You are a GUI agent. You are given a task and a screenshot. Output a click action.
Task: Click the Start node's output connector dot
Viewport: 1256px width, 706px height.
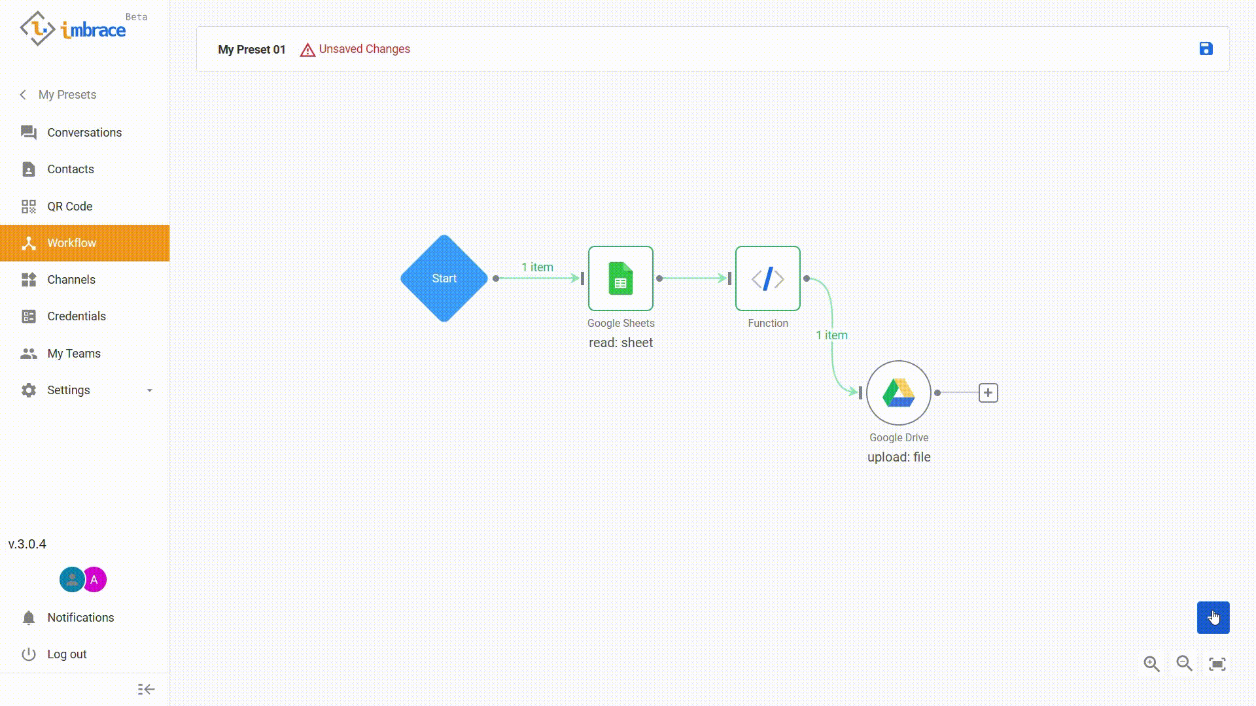tap(496, 278)
